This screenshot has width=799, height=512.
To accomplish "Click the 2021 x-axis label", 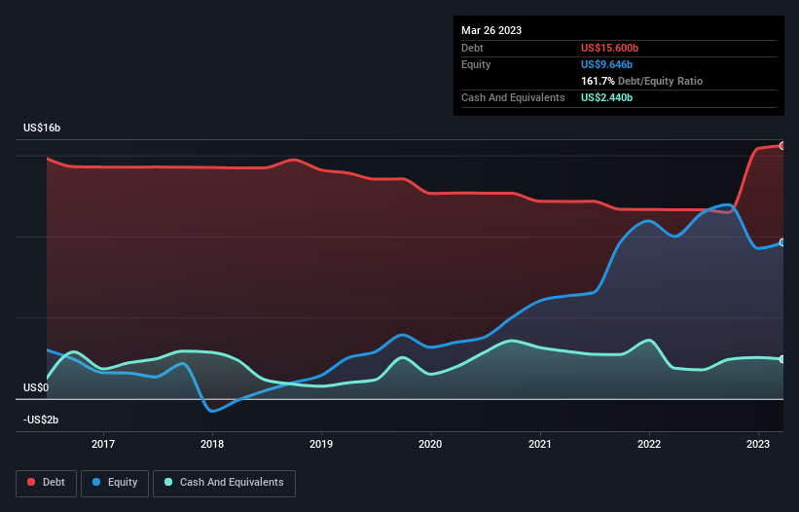I will pyautogui.click(x=539, y=444).
